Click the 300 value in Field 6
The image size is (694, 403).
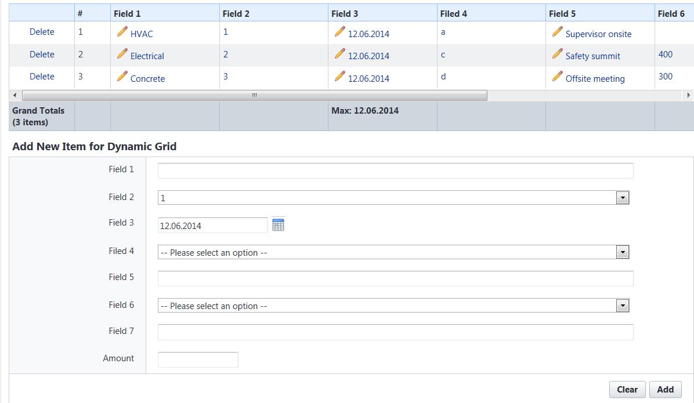(x=665, y=77)
